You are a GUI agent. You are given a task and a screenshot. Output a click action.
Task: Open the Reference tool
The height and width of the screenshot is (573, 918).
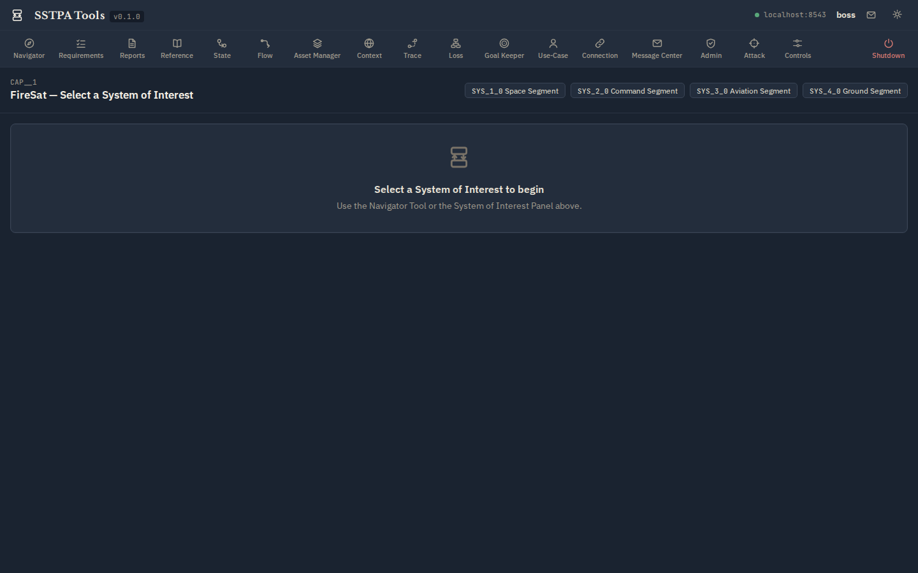177,48
